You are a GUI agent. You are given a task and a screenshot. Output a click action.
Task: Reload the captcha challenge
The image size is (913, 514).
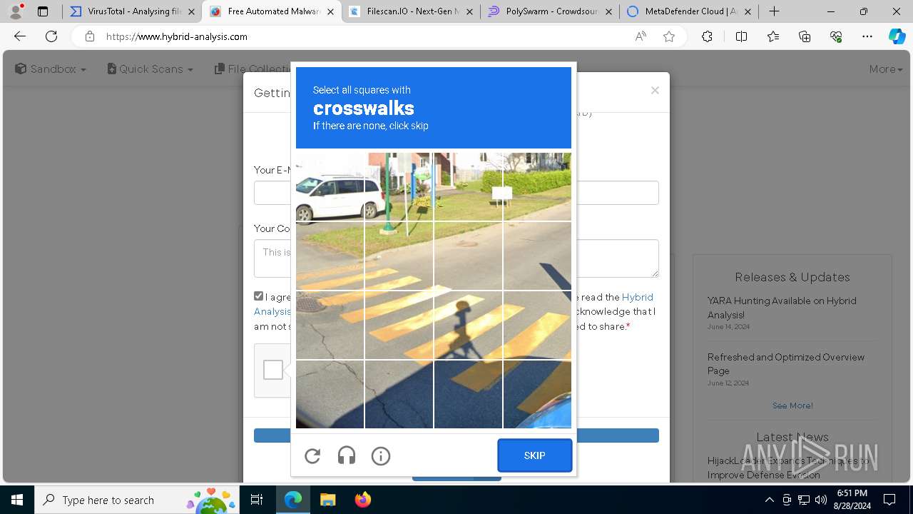click(x=312, y=456)
